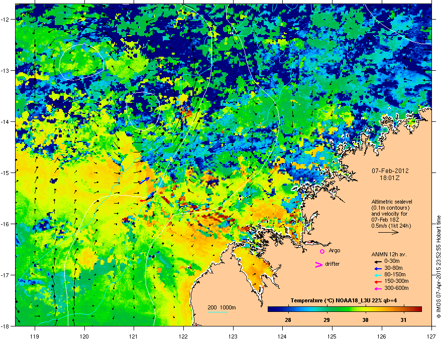Click the latitude axis label -15
The height and width of the screenshot is (341, 442).
(x=6, y=173)
